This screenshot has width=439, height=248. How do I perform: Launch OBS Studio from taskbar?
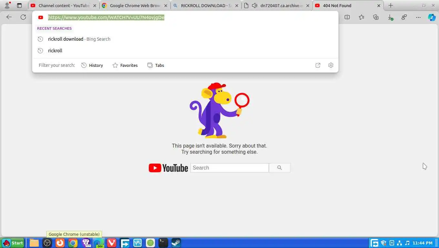point(47,243)
